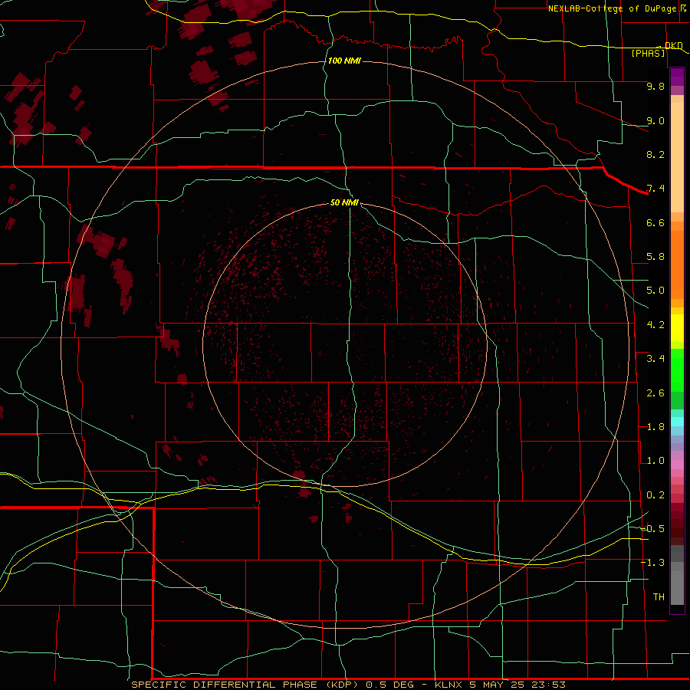Click the 6.6 scale value
Viewport: 690px width, 690px height.
[655, 222]
